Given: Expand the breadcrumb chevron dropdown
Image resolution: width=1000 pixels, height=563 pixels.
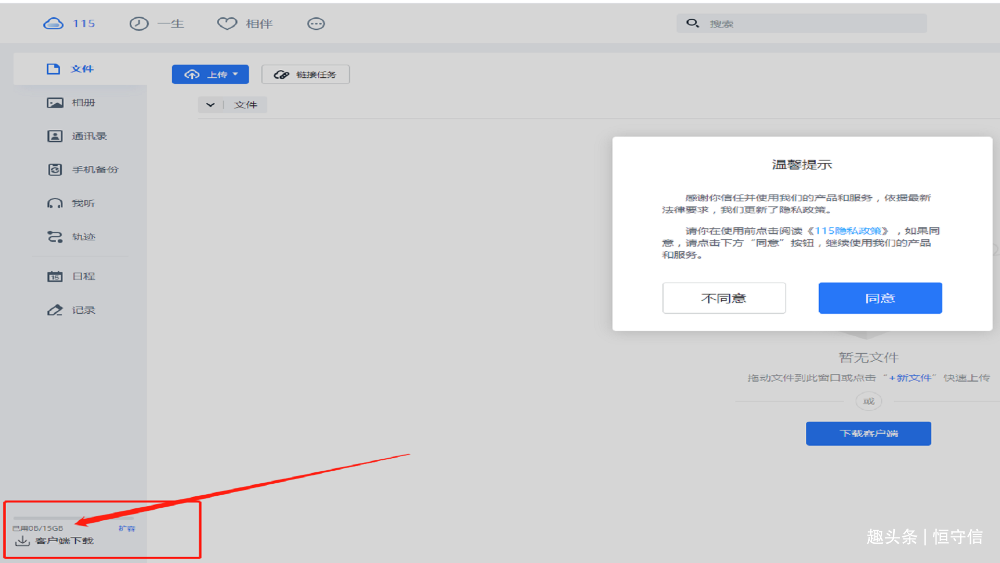Looking at the screenshot, I should 210,105.
